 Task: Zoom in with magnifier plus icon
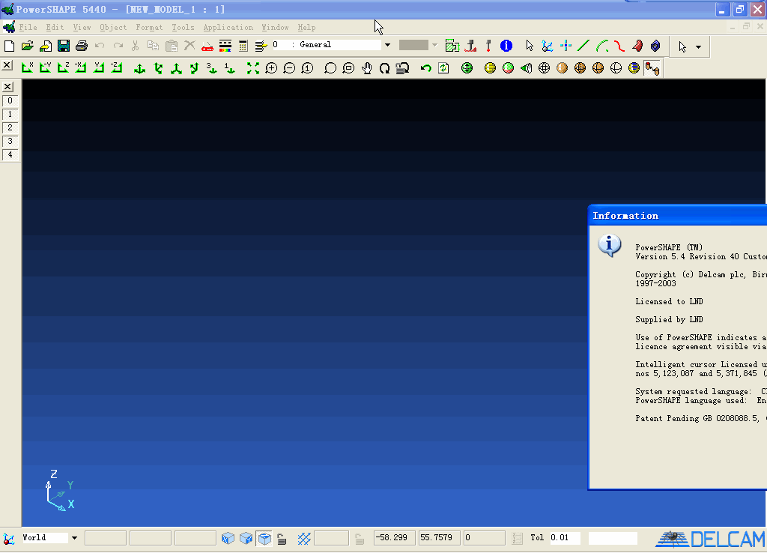tap(271, 68)
